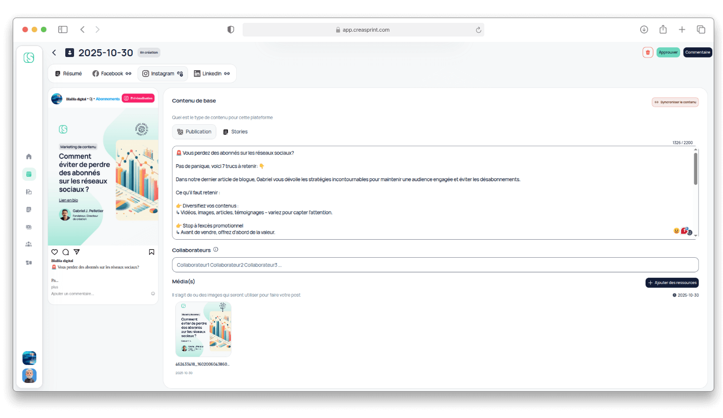Select the Stories content type

(x=235, y=132)
